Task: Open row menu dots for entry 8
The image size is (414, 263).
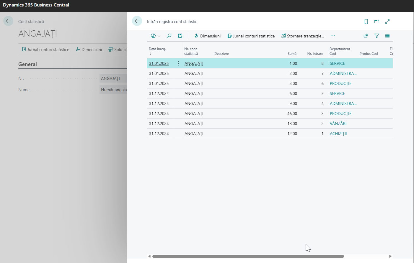Action: coord(178,63)
